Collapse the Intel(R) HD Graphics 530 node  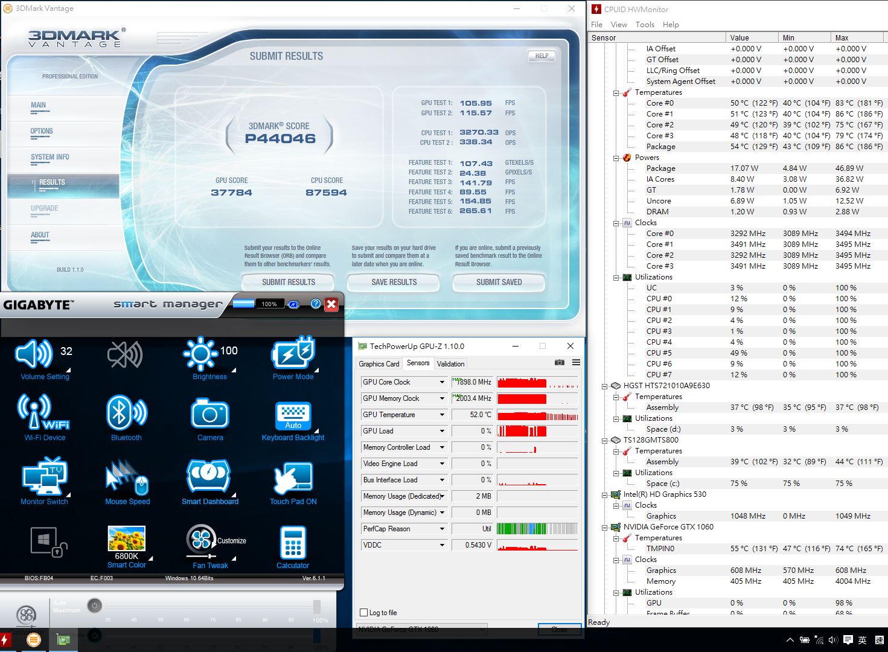point(604,495)
